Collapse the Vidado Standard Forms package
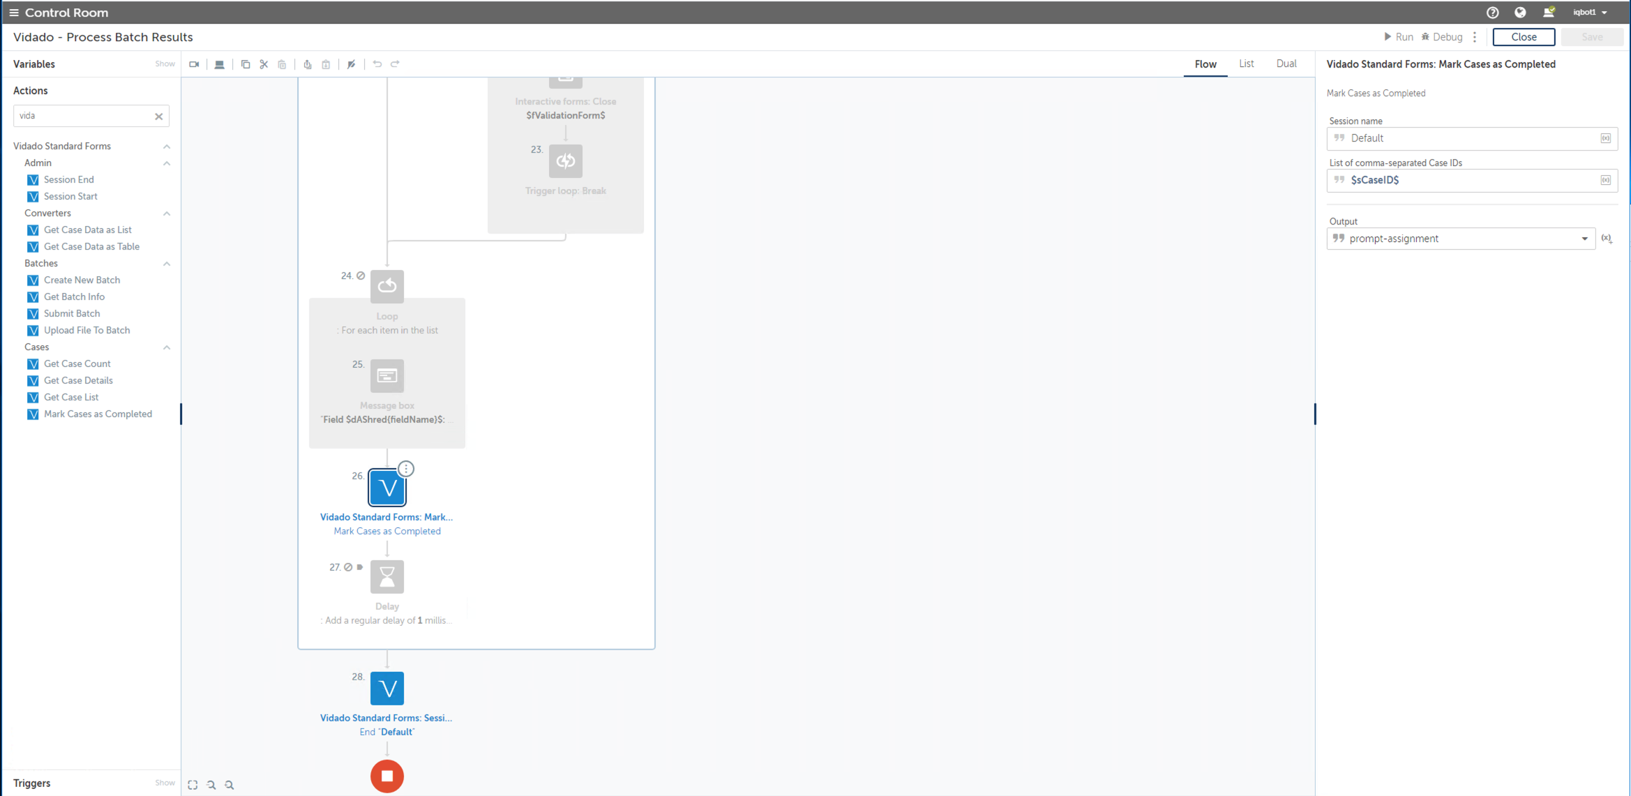 point(167,147)
